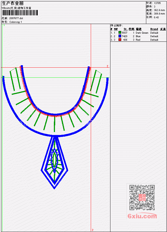The width and height of the screenshot is (167, 232).
Task: Select the Colorway 1 label
Action: click(16, 22)
